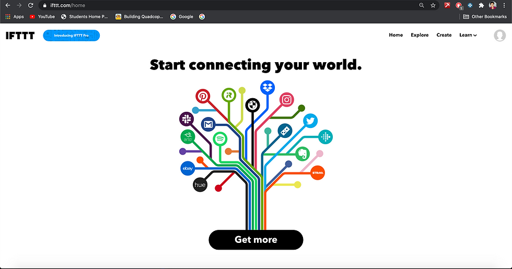Screen dimensions: 512x269
Task: Open the Explore nav item
Action: [420, 35]
